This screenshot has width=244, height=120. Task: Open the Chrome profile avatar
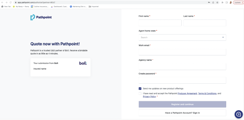pyautogui.click(x=230, y=2)
